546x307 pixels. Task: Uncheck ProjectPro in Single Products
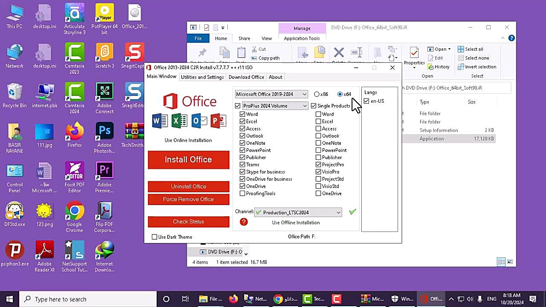point(318,165)
